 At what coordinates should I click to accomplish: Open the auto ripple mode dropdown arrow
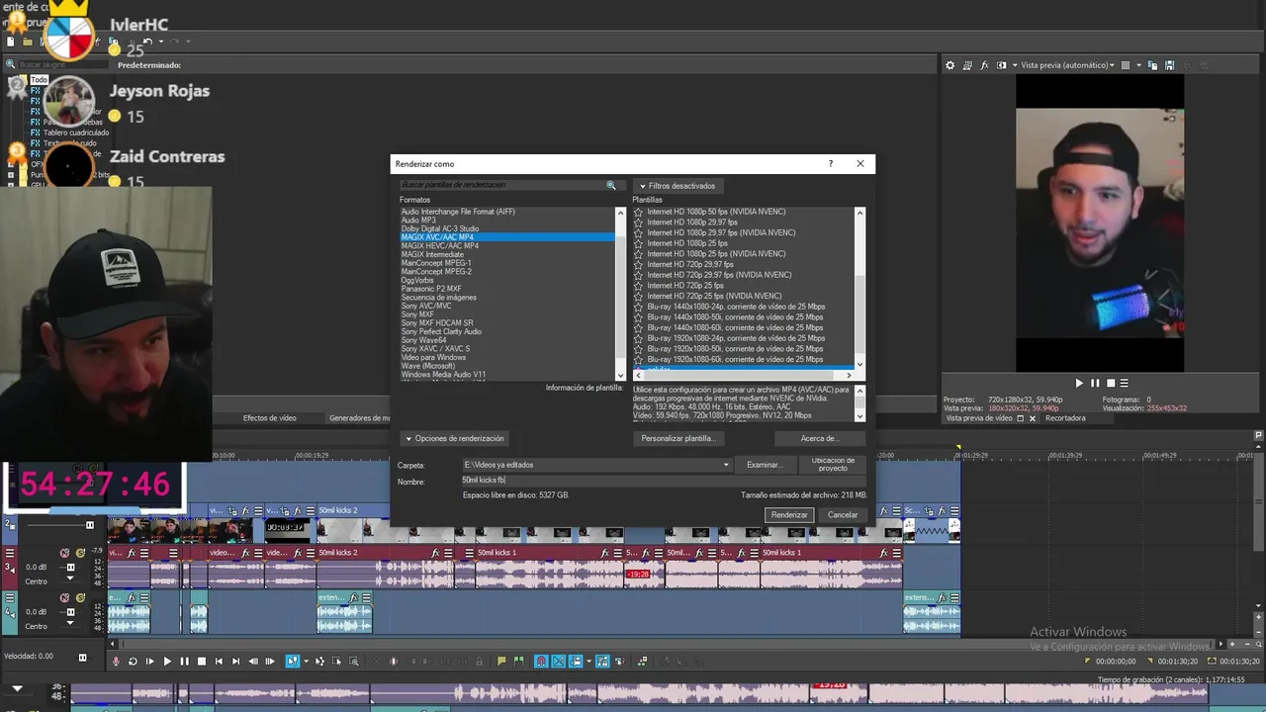coord(588,662)
